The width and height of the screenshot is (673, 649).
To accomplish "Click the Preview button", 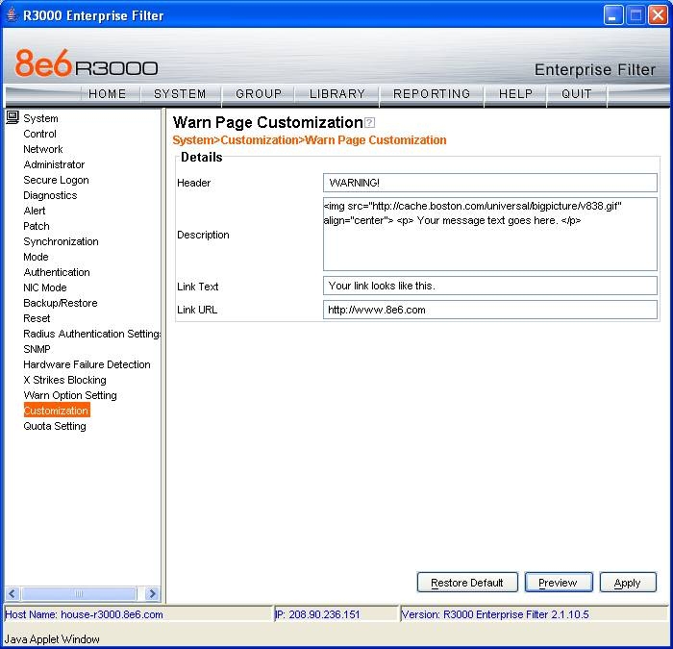I will tap(558, 583).
